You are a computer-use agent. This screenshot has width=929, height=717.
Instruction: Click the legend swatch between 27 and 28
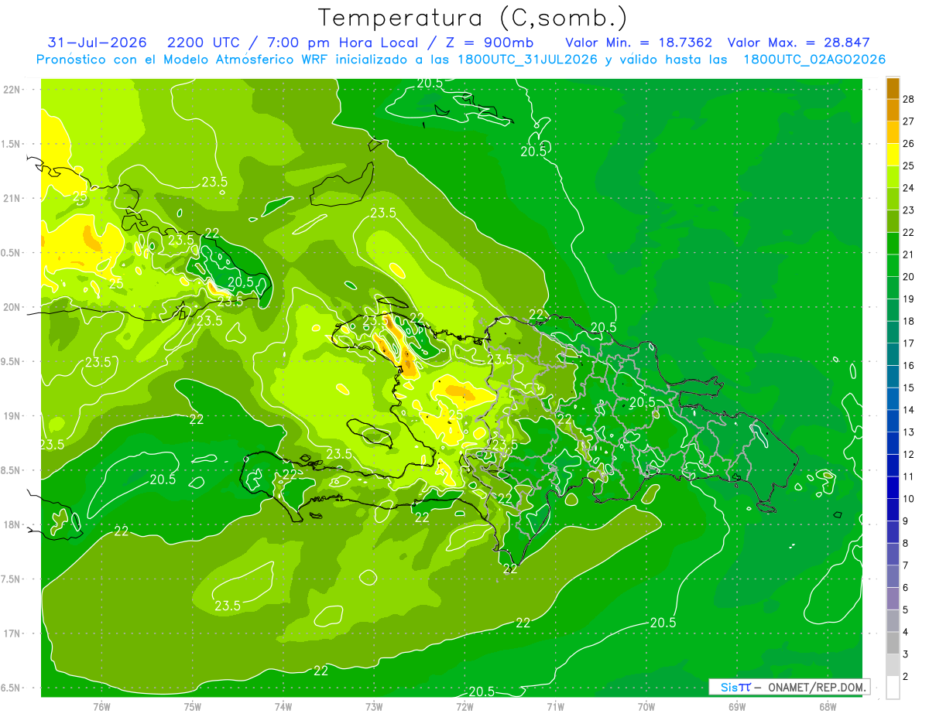click(x=893, y=110)
